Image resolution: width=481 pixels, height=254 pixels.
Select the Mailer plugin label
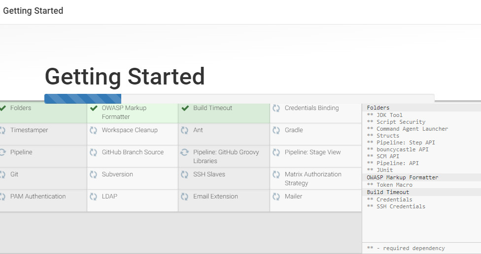pyautogui.click(x=293, y=196)
